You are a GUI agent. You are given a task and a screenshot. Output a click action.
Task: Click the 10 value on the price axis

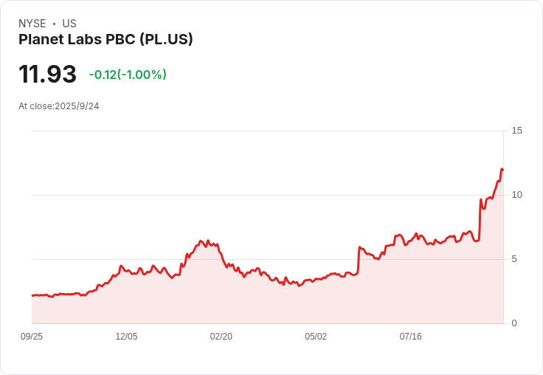(516, 195)
